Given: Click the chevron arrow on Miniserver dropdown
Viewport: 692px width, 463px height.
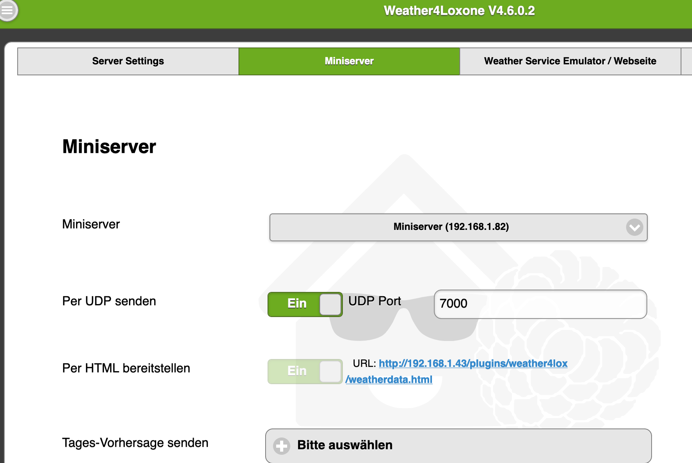Looking at the screenshot, I should point(634,227).
